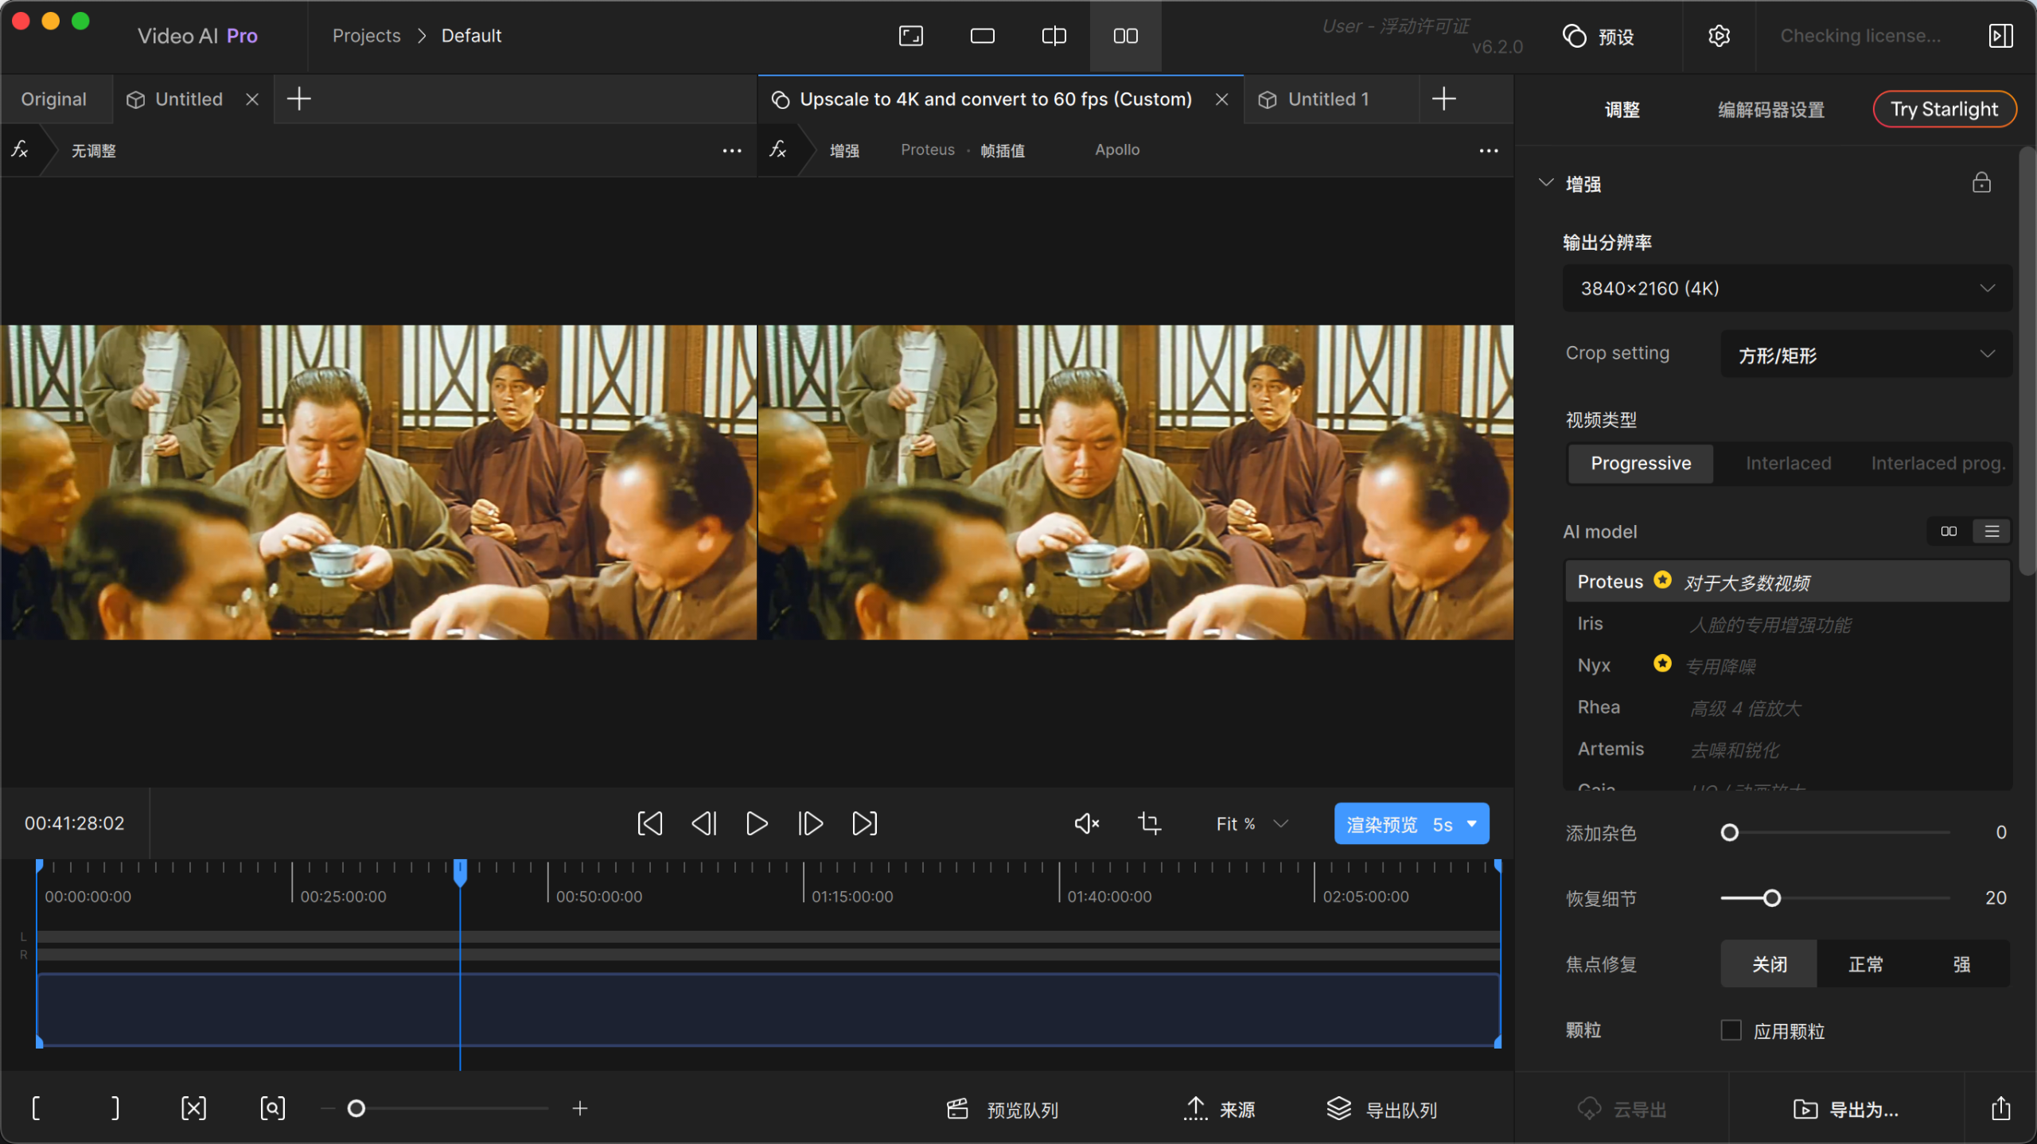
Task: Toggle the audio mute icon
Action: [x=1087, y=823]
